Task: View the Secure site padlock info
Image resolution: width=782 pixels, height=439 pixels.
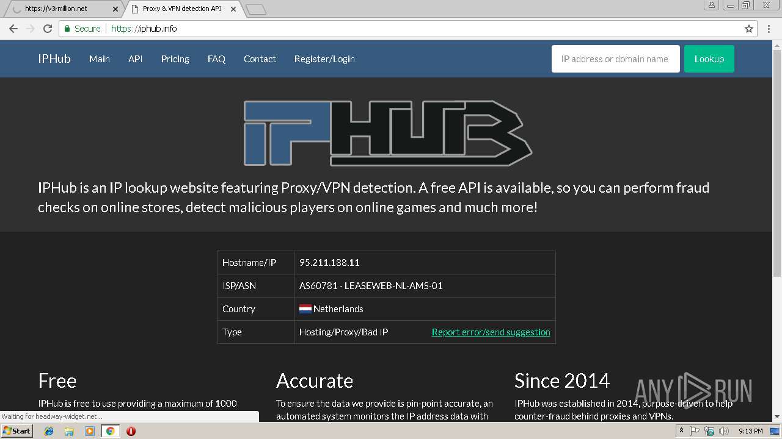Action: click(82, 29)
